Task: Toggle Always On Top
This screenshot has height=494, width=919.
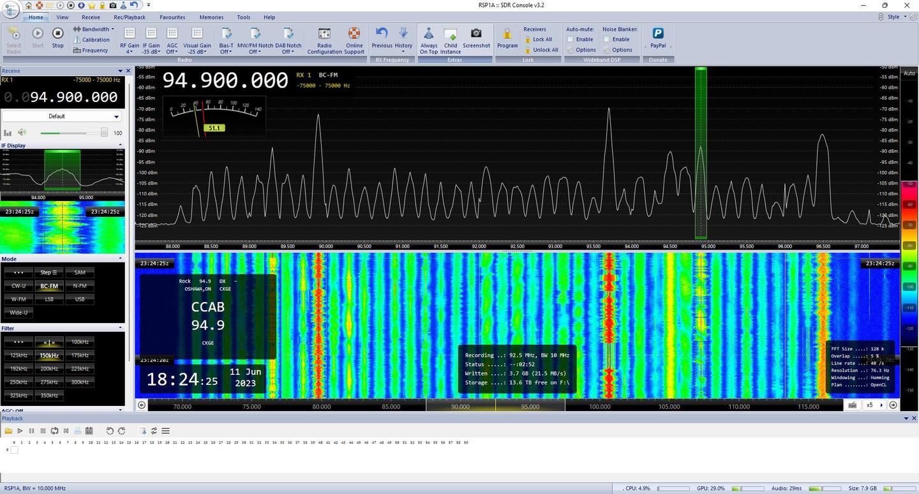Action: (429, 40)
